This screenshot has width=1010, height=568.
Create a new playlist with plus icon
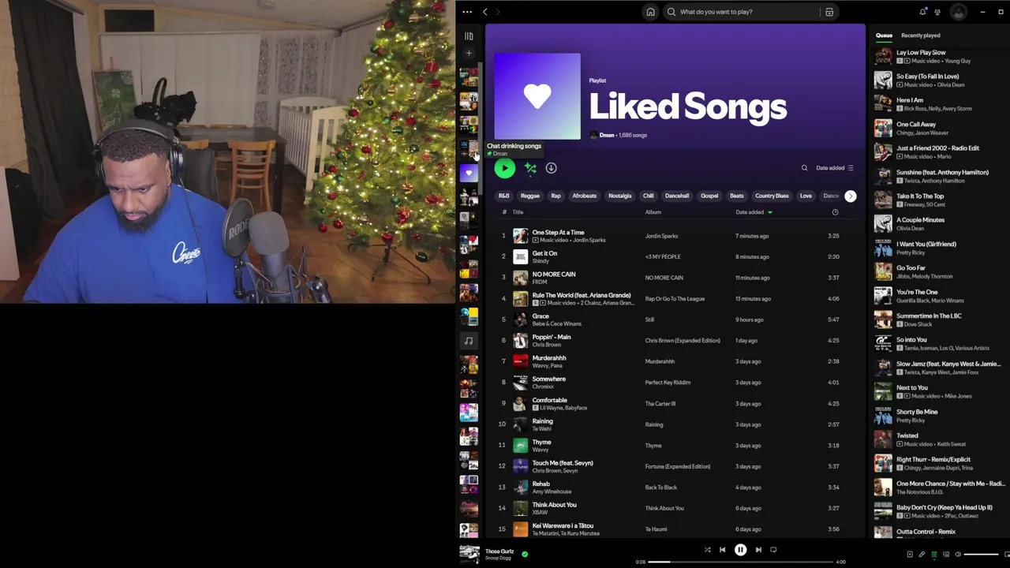[469, 54]
